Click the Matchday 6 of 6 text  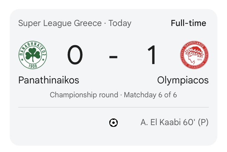pos(150,95)
